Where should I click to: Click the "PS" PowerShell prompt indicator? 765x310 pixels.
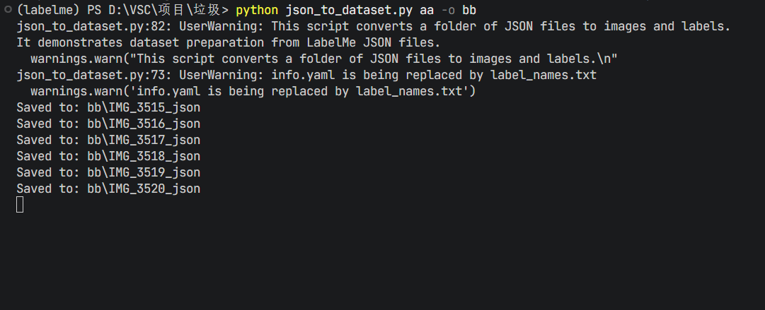87,10
